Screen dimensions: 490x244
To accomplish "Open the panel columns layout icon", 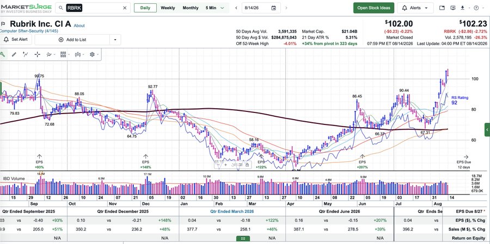I will click(x=63, y=54).
